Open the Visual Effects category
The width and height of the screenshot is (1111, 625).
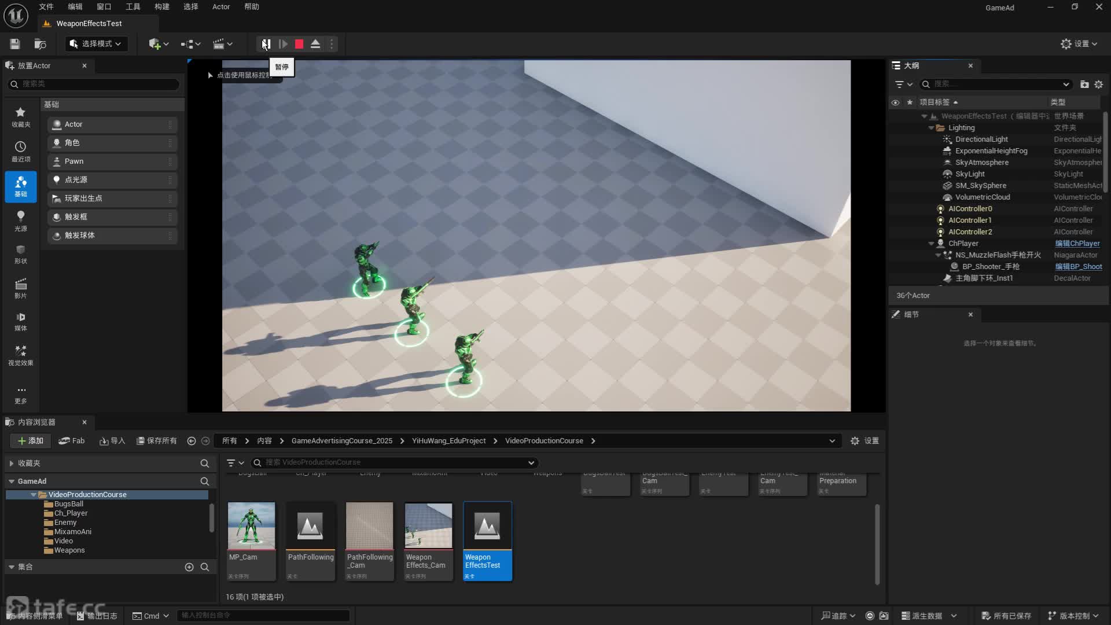tap(21, 355)
